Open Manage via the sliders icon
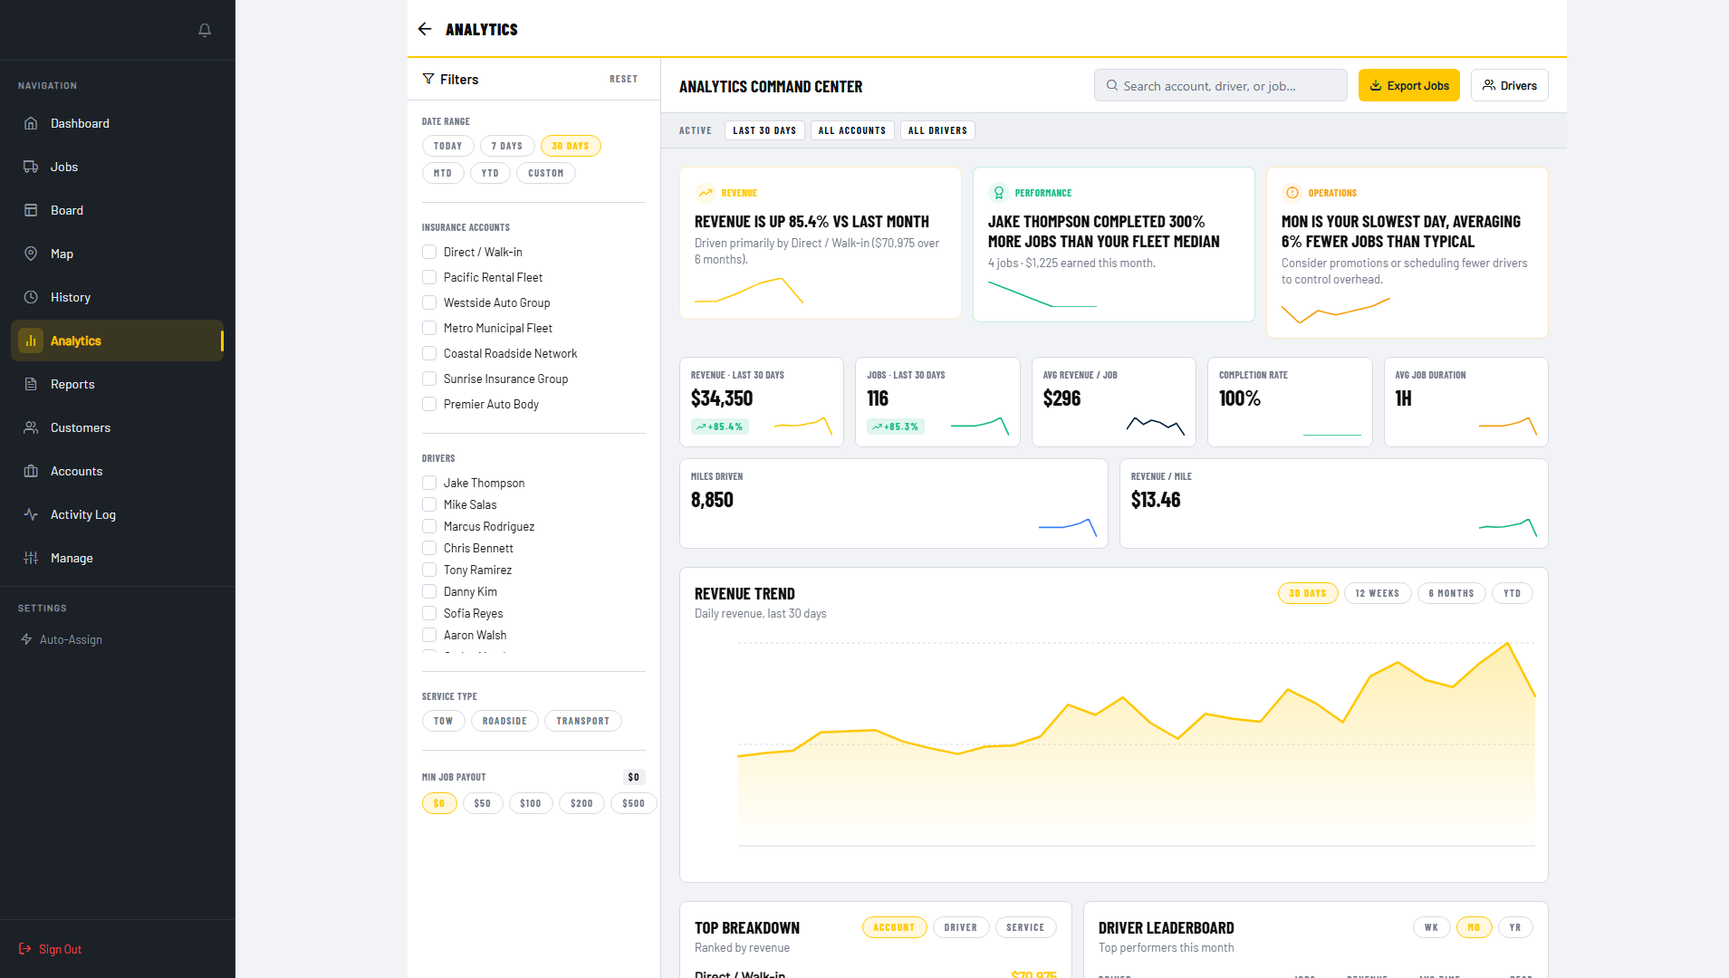 click(31, 558)
